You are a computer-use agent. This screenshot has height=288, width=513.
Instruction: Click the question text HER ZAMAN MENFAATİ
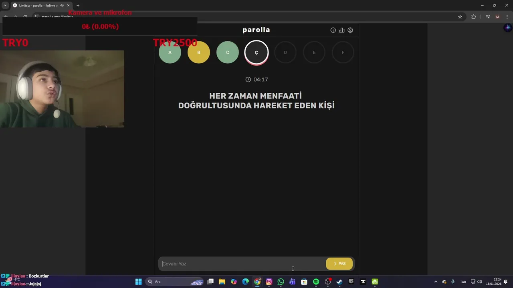255,96
